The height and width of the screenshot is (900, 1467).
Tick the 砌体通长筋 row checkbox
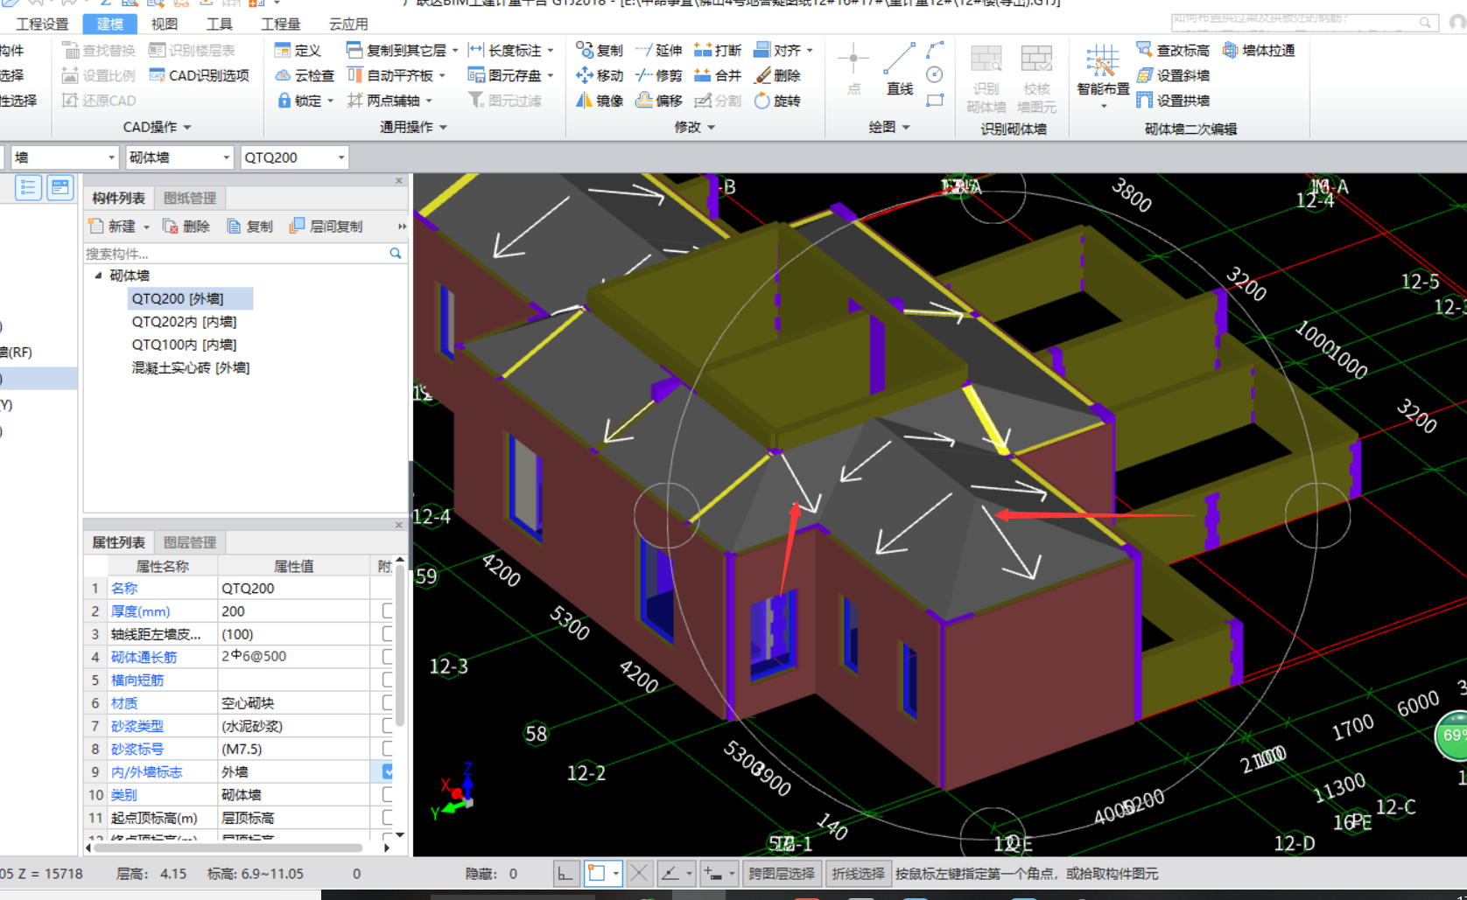coord(388,656)
